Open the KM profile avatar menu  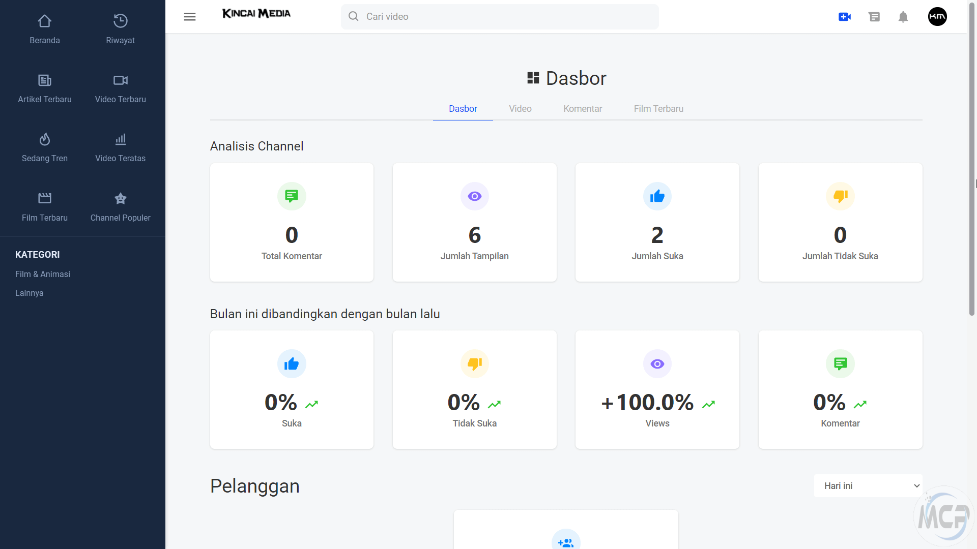[x=937, y=17]
